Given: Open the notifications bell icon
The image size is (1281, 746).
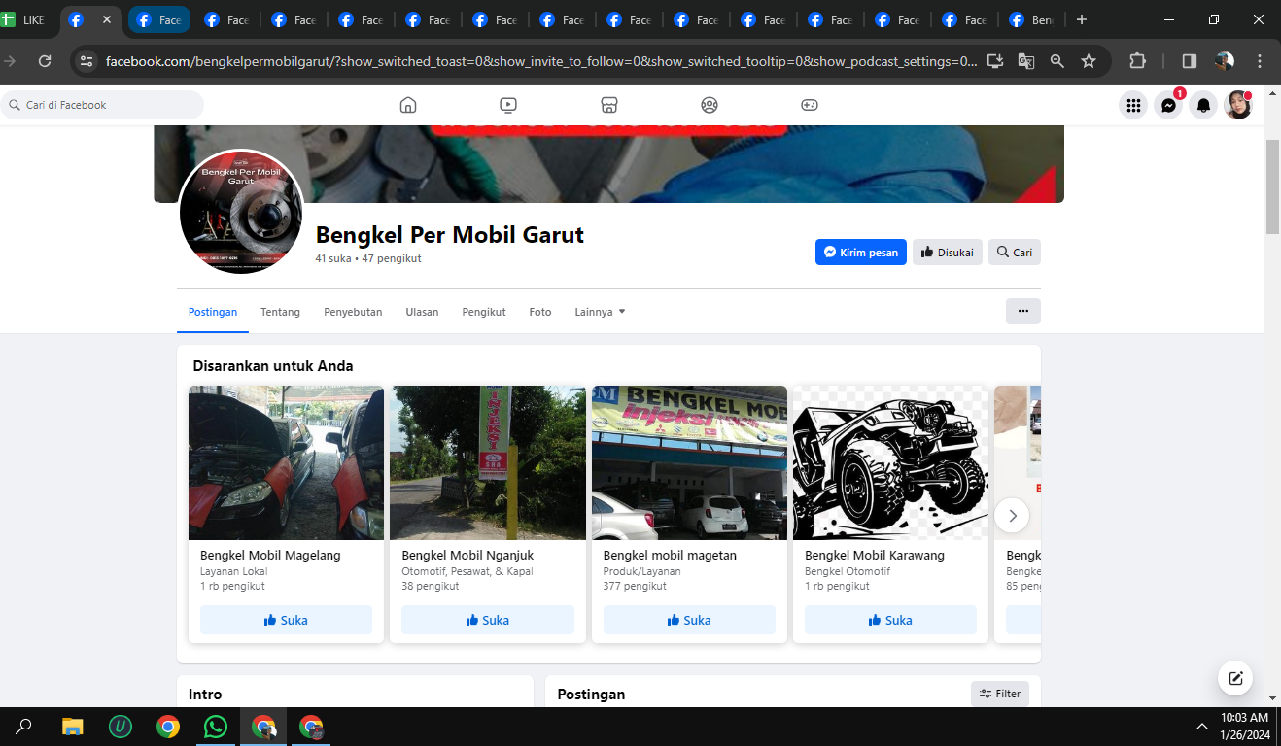Looking at the screenshot, I should pos(1203,105).
